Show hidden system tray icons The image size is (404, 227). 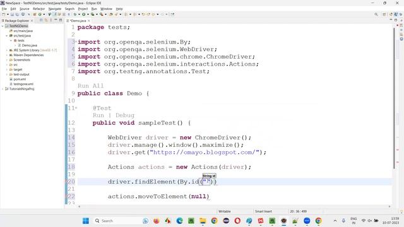tap(335, 221)
